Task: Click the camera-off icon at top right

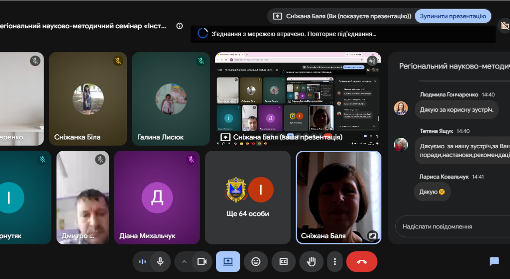Action: coord(504,26)
